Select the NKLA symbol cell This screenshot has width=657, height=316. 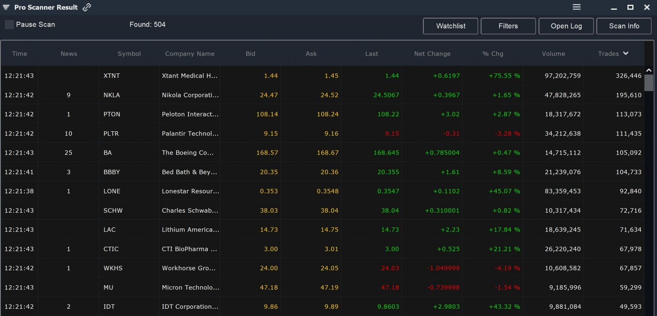[112, 95]
